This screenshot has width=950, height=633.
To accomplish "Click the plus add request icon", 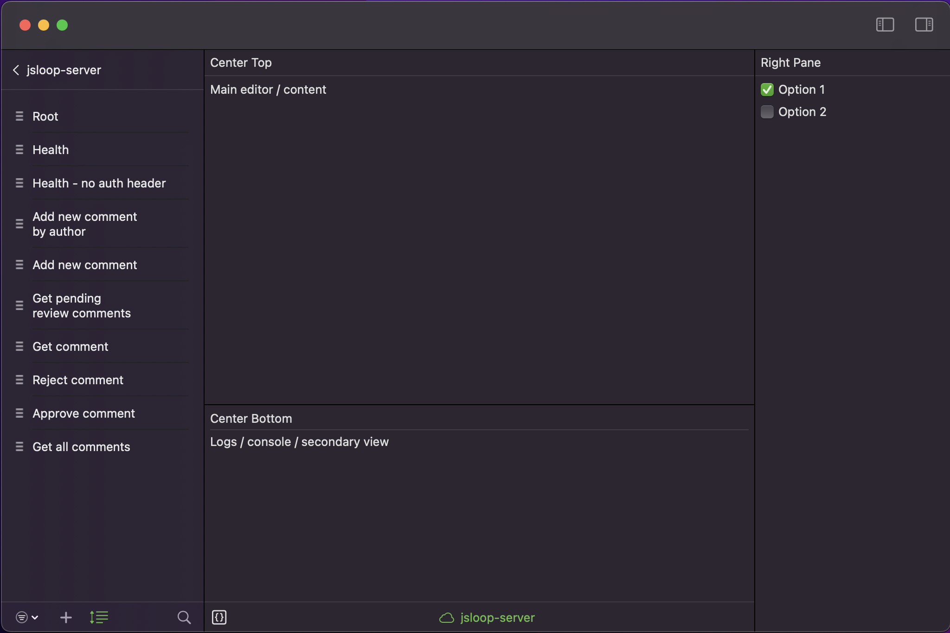I will (x=66, y=617).
